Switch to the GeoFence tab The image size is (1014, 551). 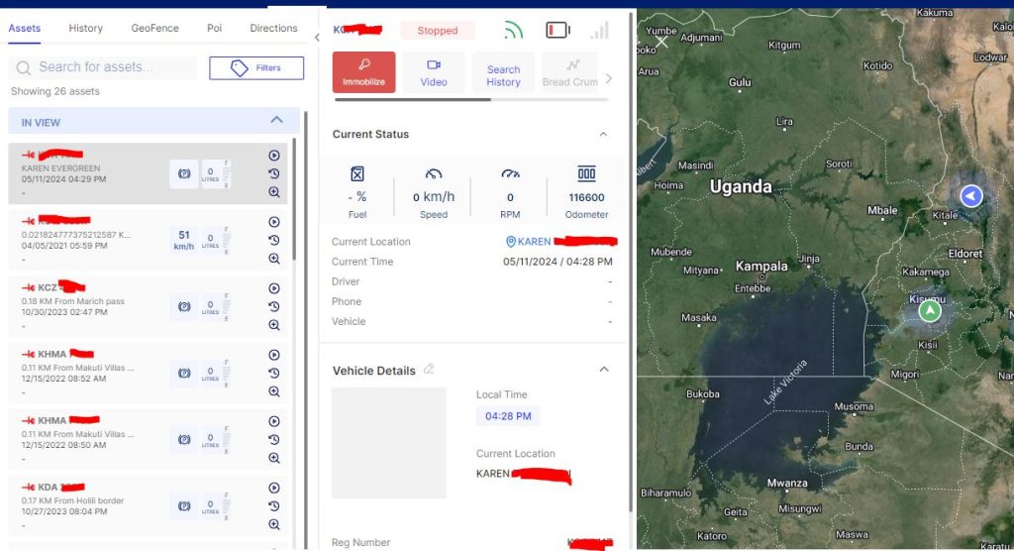pos(154,28)
